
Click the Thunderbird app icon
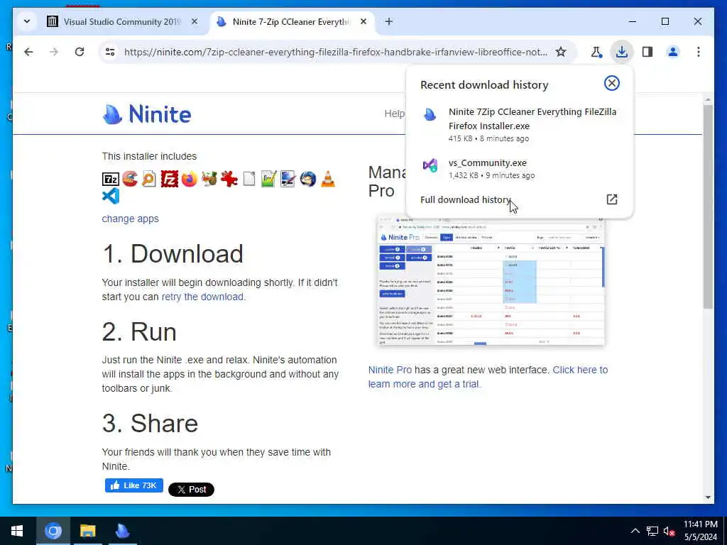point(308,179)
